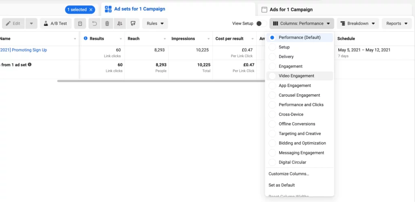This screenshot has height=202, width=415.
Task: Click the undo arrow icon
Action: (x=94, y=23)
